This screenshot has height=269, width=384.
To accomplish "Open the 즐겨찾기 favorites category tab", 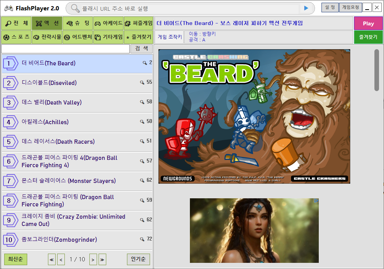I will coord(138,37).
